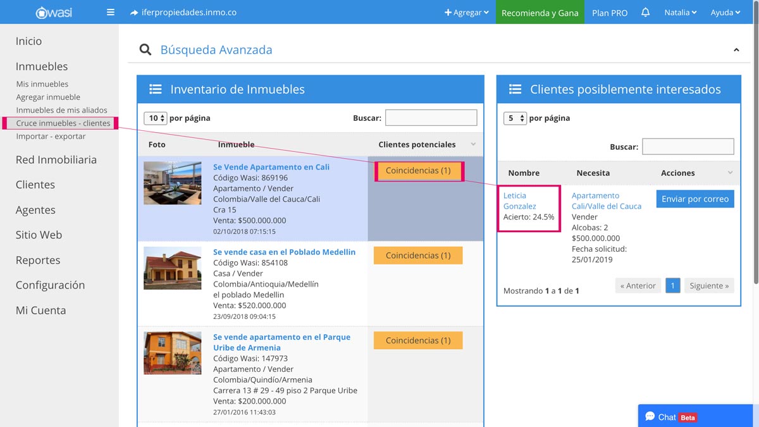Open the 5 per page dropdown
Viewport: 759px width, 427px height.
(x=515, y=118)
